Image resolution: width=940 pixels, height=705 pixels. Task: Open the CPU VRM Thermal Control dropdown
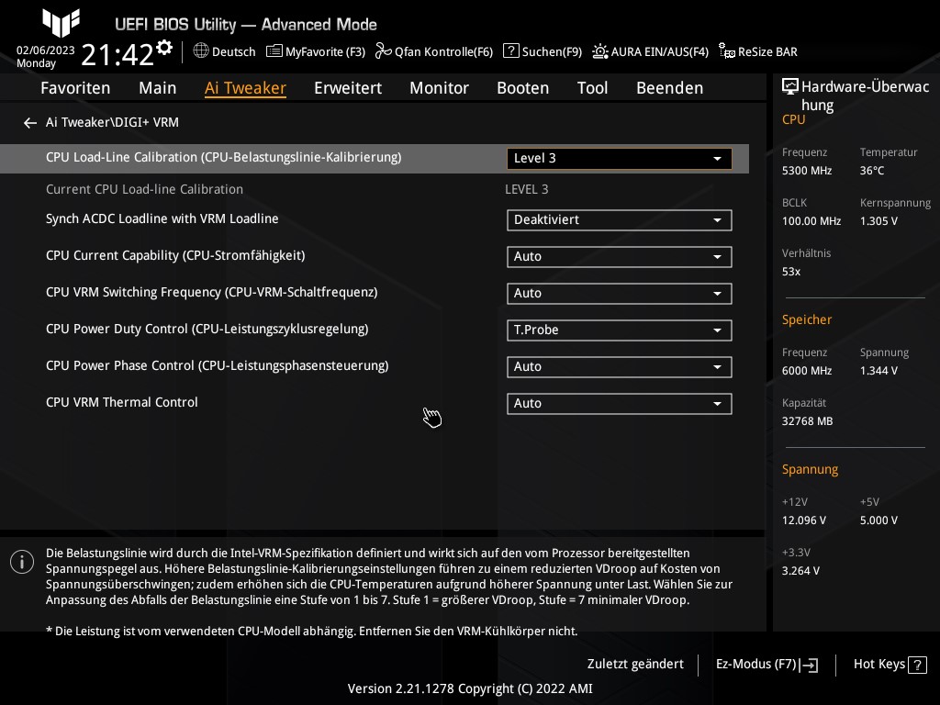[x=620, y=404]
